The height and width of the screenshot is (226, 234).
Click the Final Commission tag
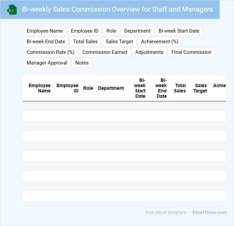click(191, 52)
